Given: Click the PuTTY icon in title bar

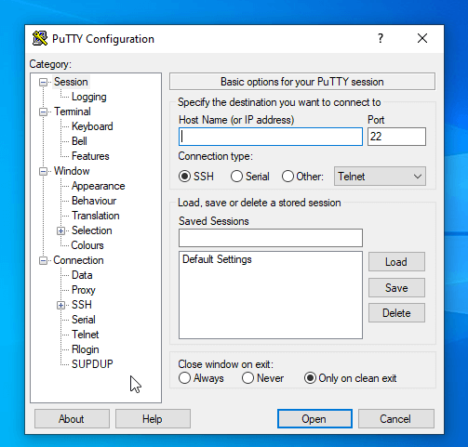Looking at the screenshot, I should coord(40,39).
